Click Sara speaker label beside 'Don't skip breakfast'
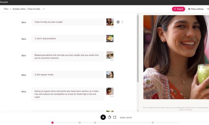Image resolution: width=209 pixels, height=125 pixels. [24, 39]
